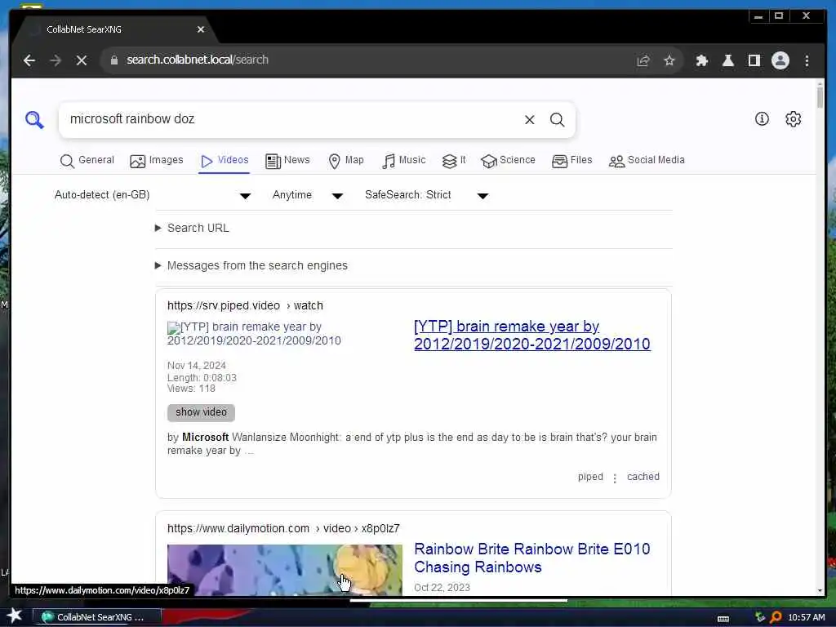The height and width of the screenshot is (627, 836).
Task: Click the browser back arrow
Action: pos(29,60)
